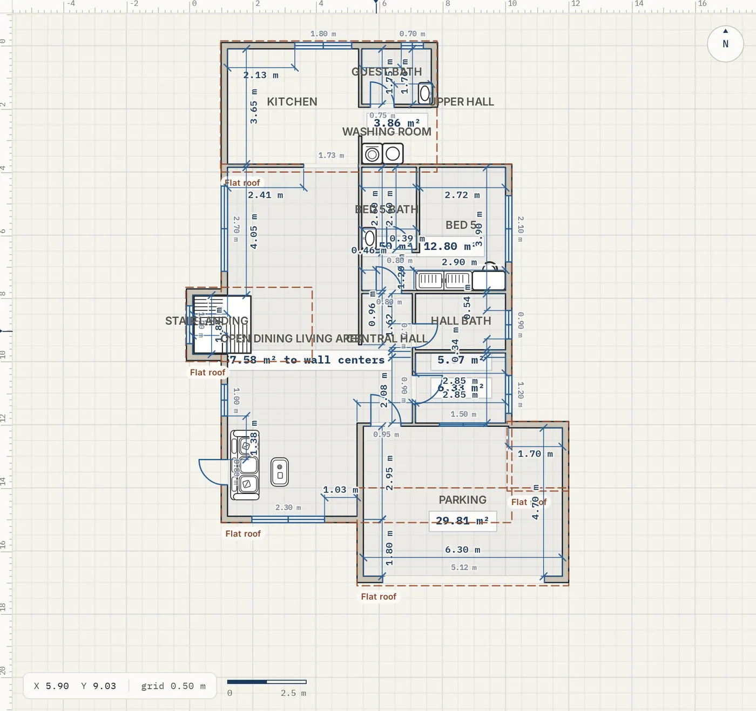Screen dimensions: 756x711
Task: Select the small island appliance symbol
Action: coord(280,472)
